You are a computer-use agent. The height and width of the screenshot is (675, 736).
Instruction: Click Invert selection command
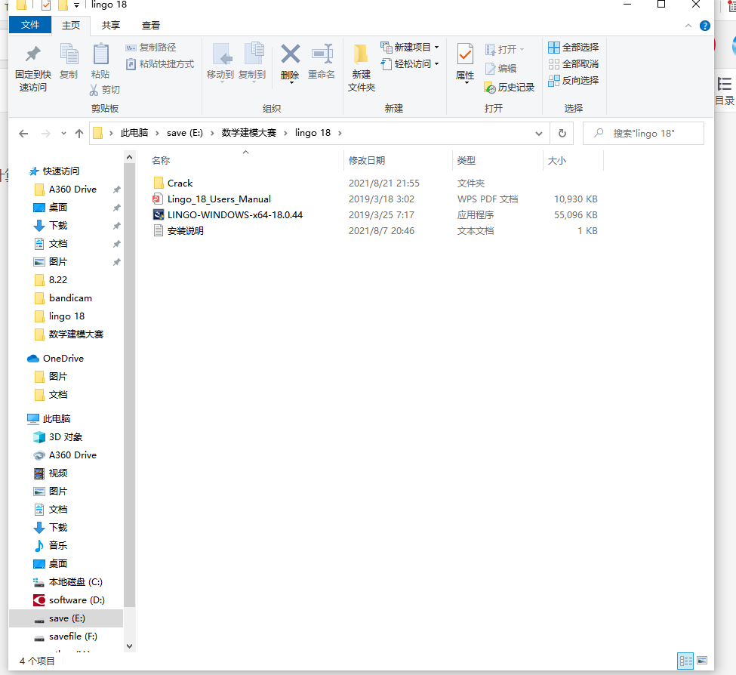573,80
